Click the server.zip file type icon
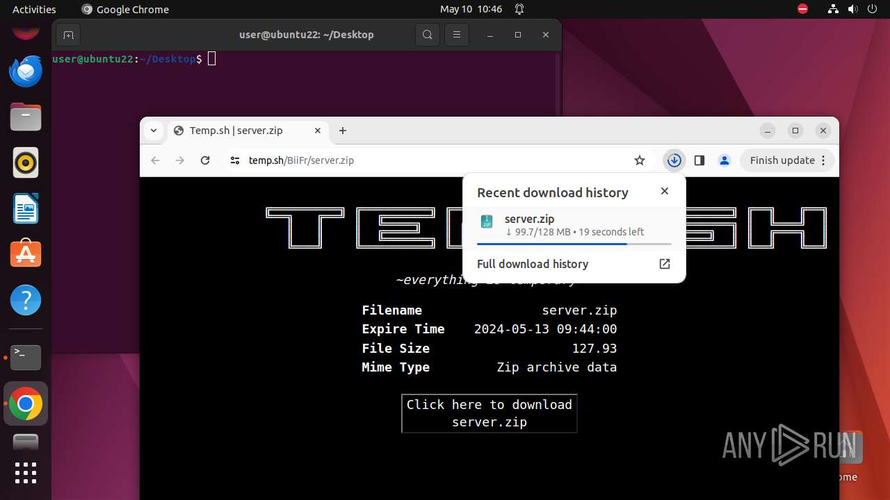 click(487, 222)
